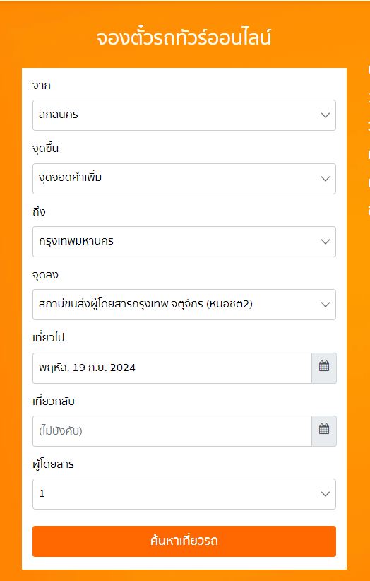Open the calendar icon for เที่ยวกลับ date

pyautogui.click(x=324, y=431)
